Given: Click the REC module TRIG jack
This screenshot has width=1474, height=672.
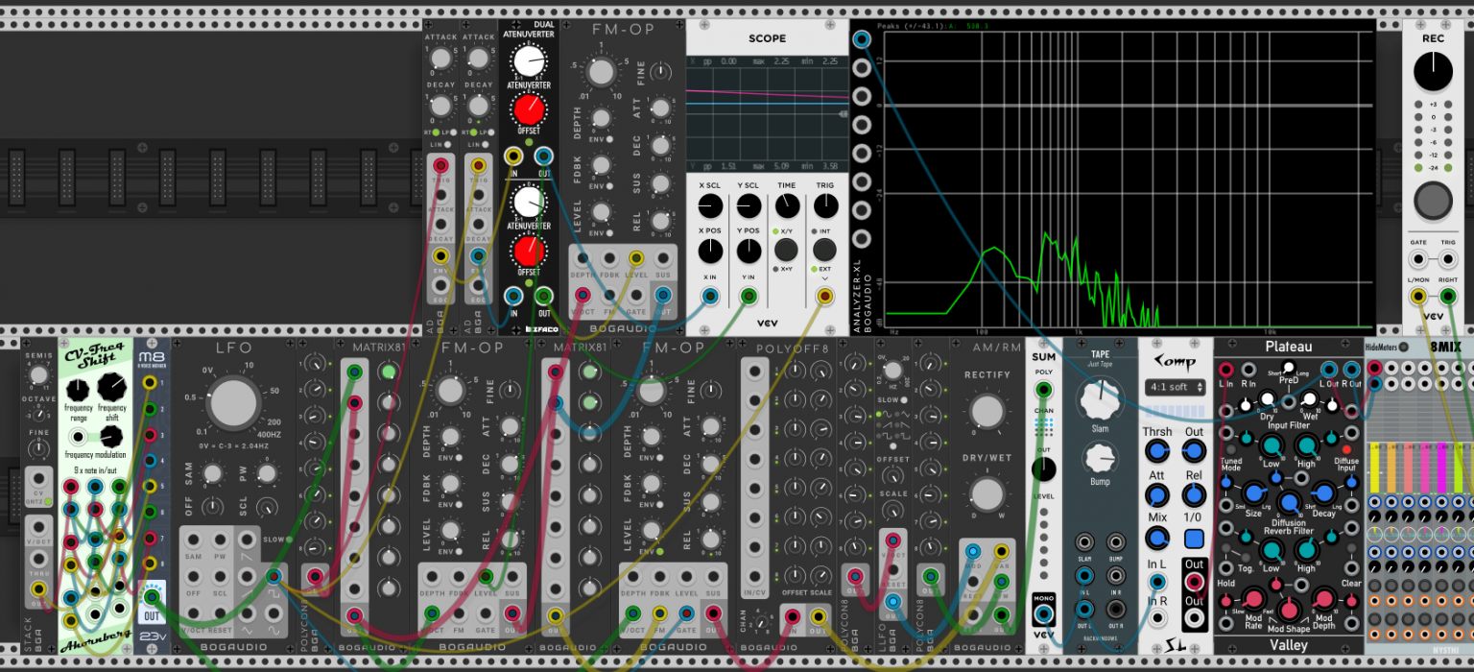Looking at the screenshot, I should pyautogui.click(x=1448, y=259).
